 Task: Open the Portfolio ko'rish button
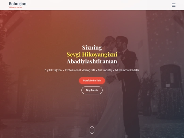click(x=92, y=81)
